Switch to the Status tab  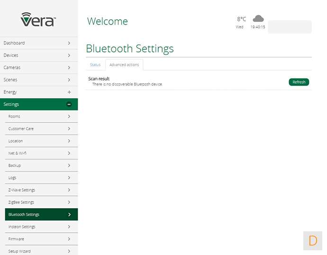(95, 65)
